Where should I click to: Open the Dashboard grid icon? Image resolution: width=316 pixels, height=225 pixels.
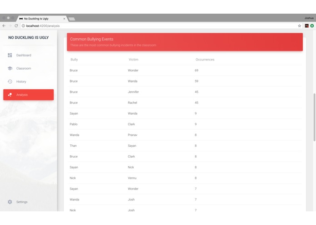tap(10, 55)
